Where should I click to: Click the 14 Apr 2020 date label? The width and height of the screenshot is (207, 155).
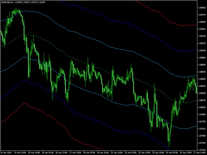coord(6,153)
